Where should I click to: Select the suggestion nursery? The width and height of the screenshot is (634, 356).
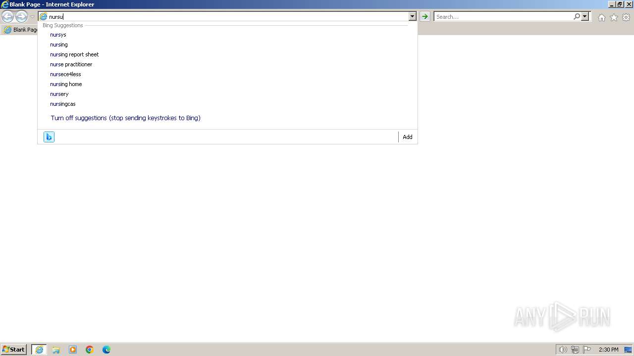(x=59, y=94)
